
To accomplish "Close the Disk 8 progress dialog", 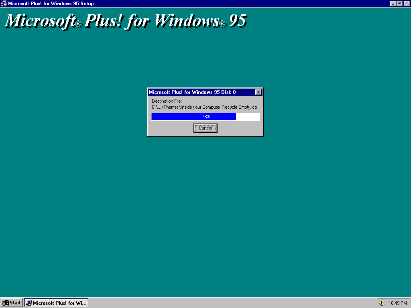I will click(x=258, y=92).
